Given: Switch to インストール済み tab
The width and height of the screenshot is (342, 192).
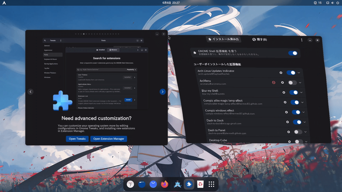Looking at the screenshot, I should (x=223, y=39).
